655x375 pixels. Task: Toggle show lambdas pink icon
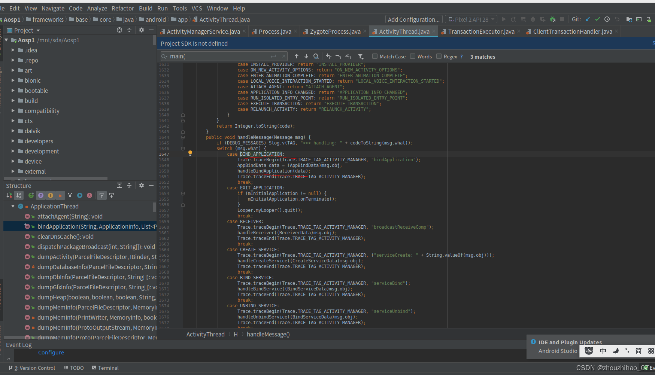click(x=90, y=195)
